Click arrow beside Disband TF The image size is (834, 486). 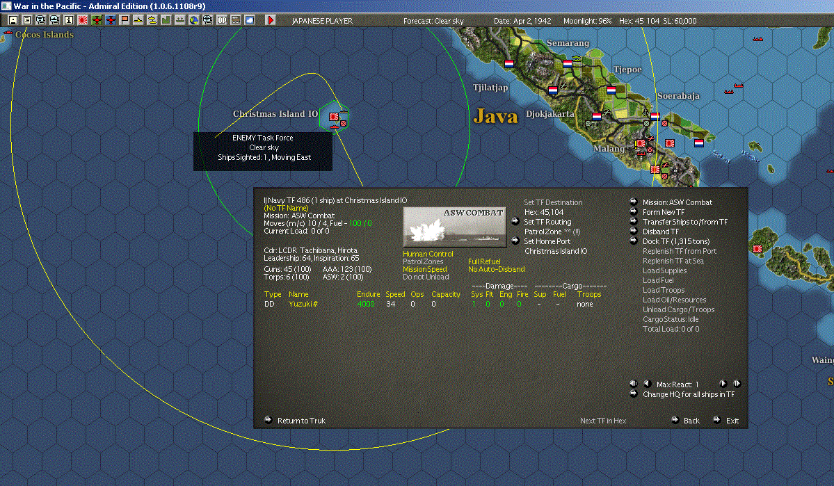[x=634, y=232]
